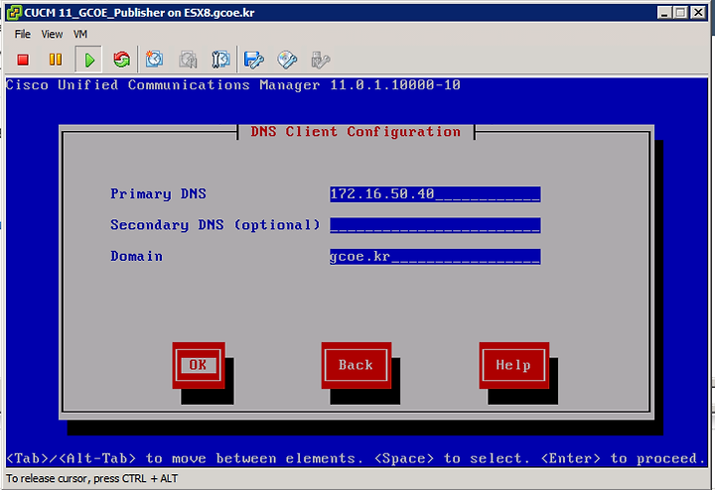Open the View menu
Screen dimensions: 715x490
click(x=52, y=34)
